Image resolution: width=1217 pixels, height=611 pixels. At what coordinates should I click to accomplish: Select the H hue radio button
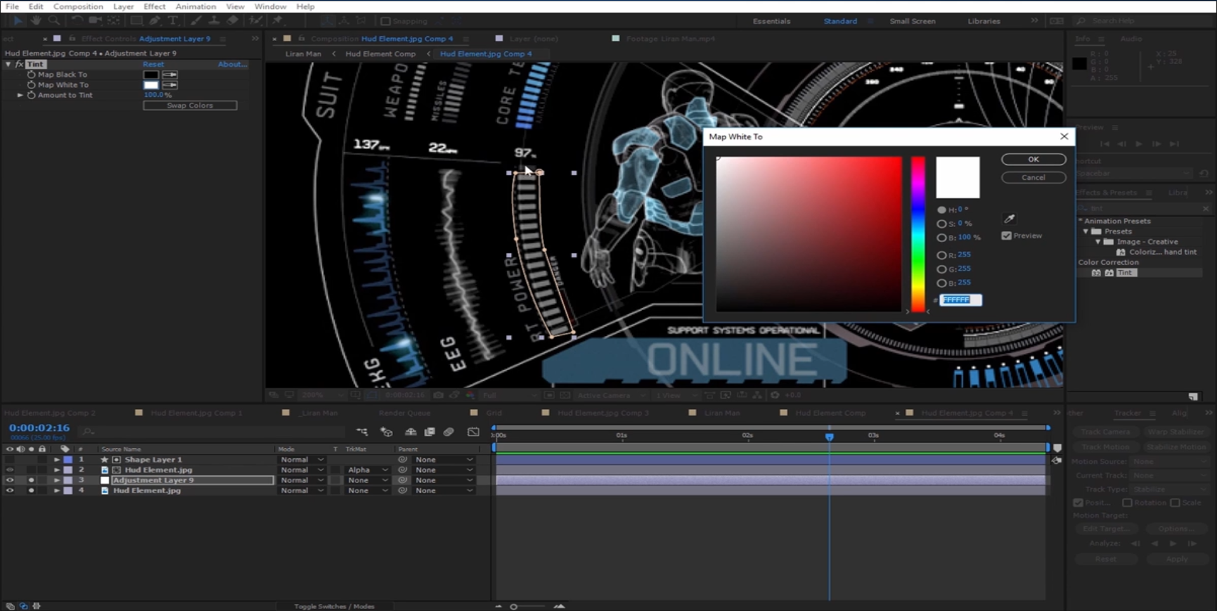(x=941, y=210)
